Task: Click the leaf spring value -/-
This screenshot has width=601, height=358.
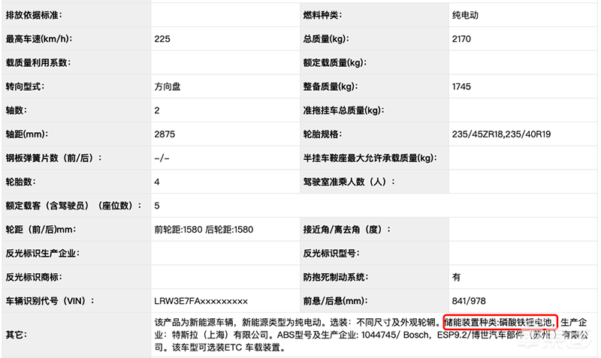Action: pos(162,158)
